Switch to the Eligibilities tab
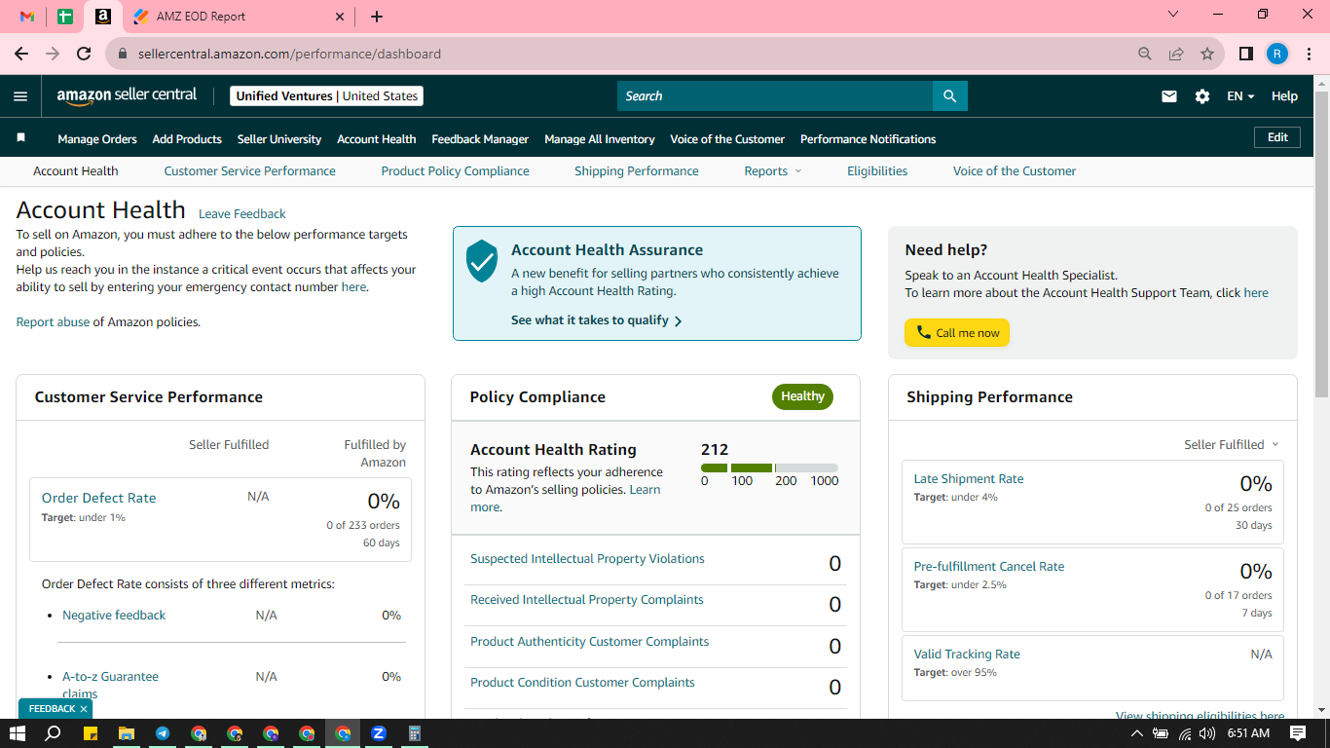Viewport: 1330px width, 748px height. point(877,170)
